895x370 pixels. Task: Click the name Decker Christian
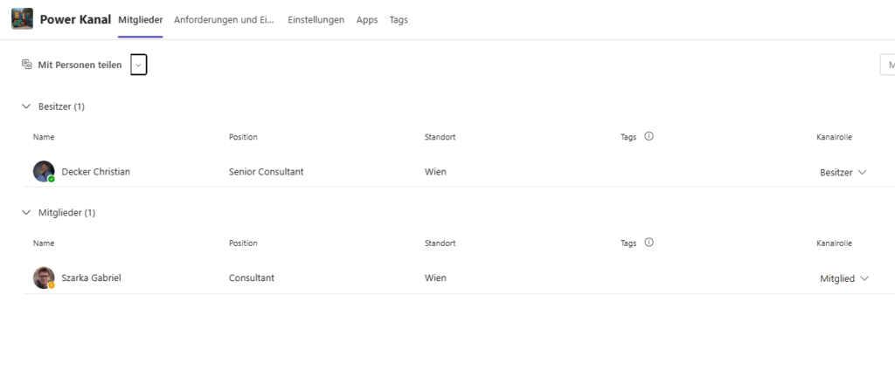pos(96,172)
